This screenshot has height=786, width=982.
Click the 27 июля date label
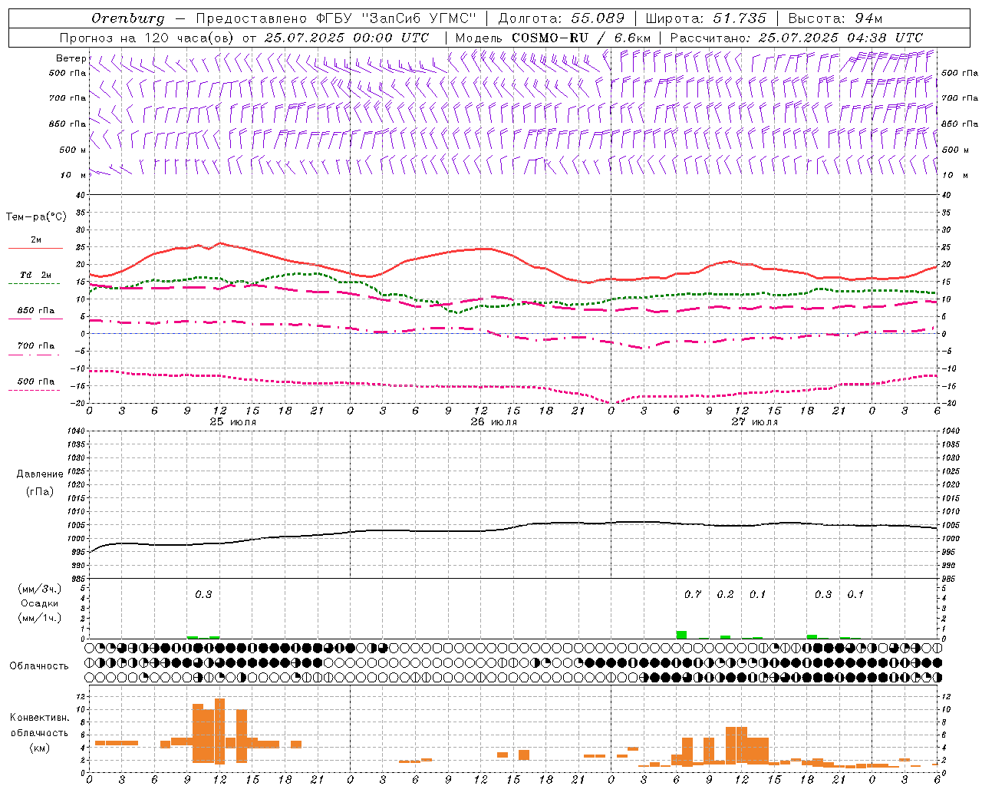point(755,422)
